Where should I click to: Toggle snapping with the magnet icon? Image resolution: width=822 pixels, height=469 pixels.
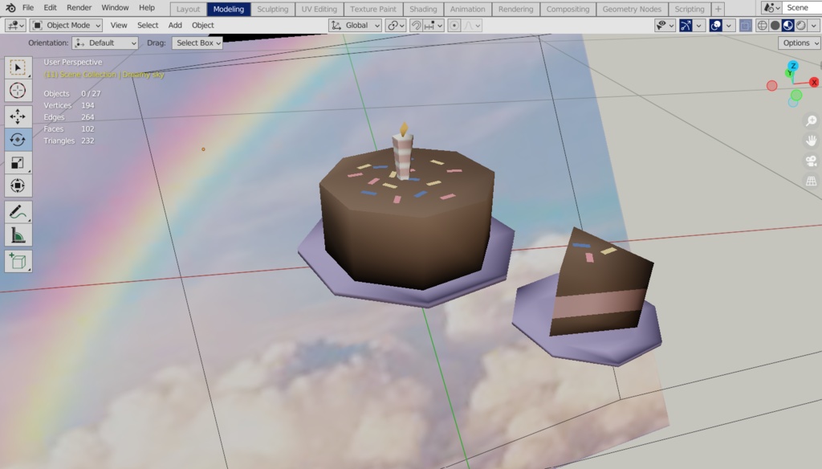[x=416, y=25]
